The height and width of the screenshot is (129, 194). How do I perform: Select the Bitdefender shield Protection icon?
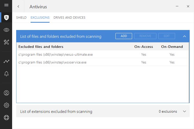(7, 18)
